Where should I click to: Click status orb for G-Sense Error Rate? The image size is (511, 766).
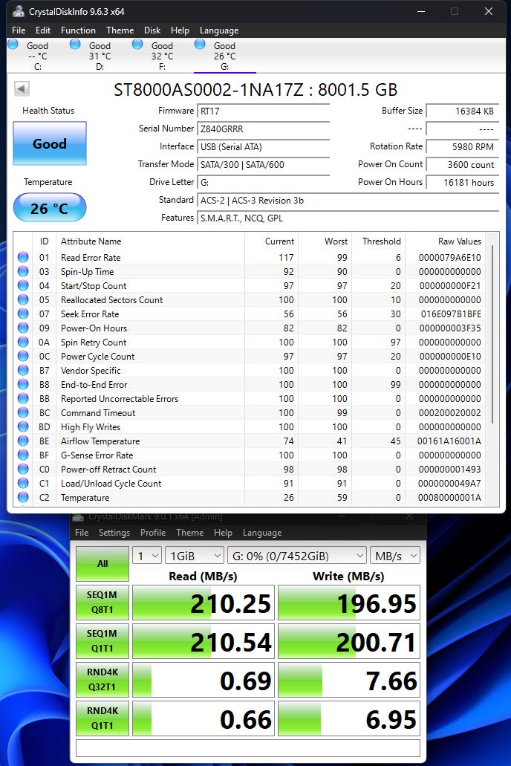click(x=23, y=455)
